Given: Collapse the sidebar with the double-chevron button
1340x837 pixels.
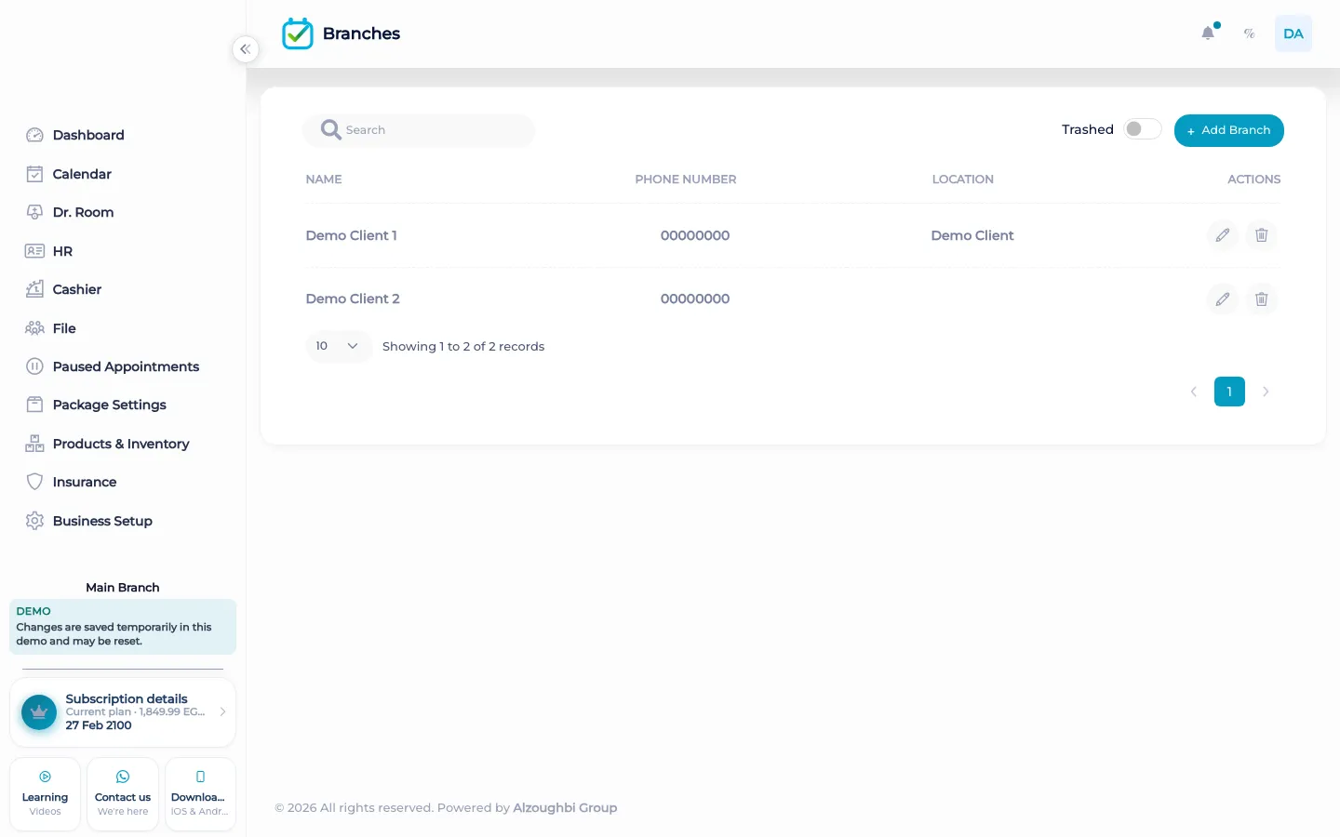Looking at the screenshot, I should (245, 49).
